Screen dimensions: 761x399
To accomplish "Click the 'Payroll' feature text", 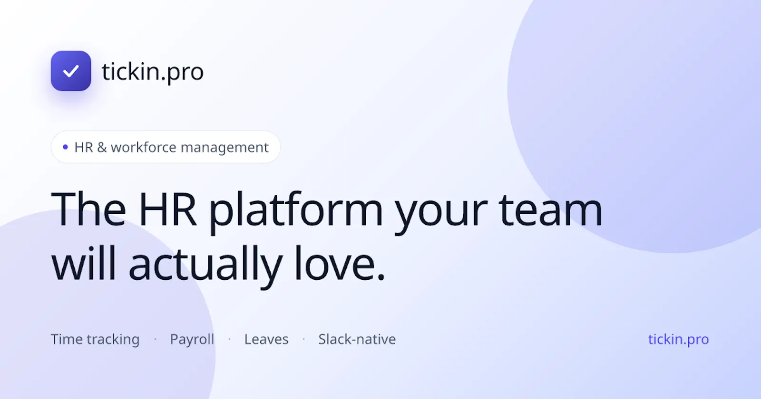I will pos(192,339).
